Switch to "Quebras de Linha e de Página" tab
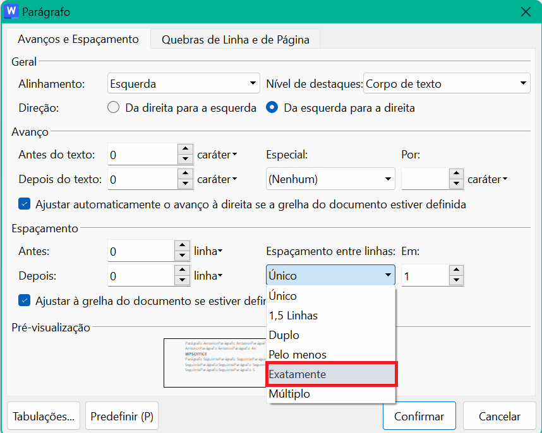The image size is (542, 433). (234, 39)
